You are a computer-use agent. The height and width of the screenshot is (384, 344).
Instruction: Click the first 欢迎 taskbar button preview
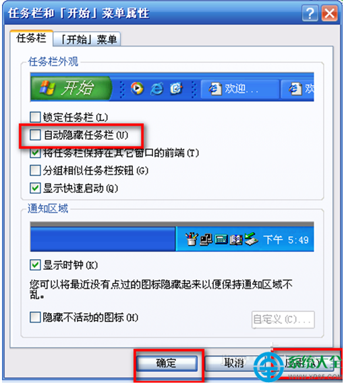coord(239,88)
